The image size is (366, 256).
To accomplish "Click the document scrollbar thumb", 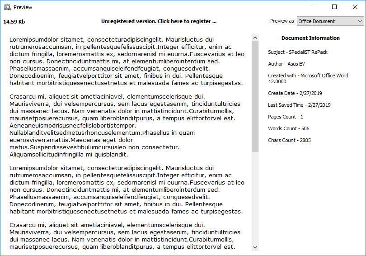I will [x=255, y=96].
